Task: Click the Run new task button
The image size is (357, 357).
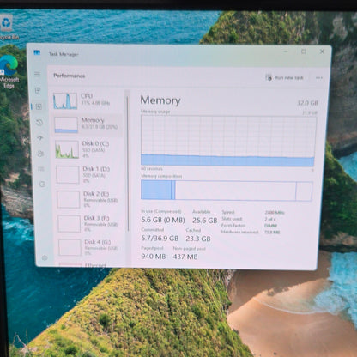Action: click(284, 77)
